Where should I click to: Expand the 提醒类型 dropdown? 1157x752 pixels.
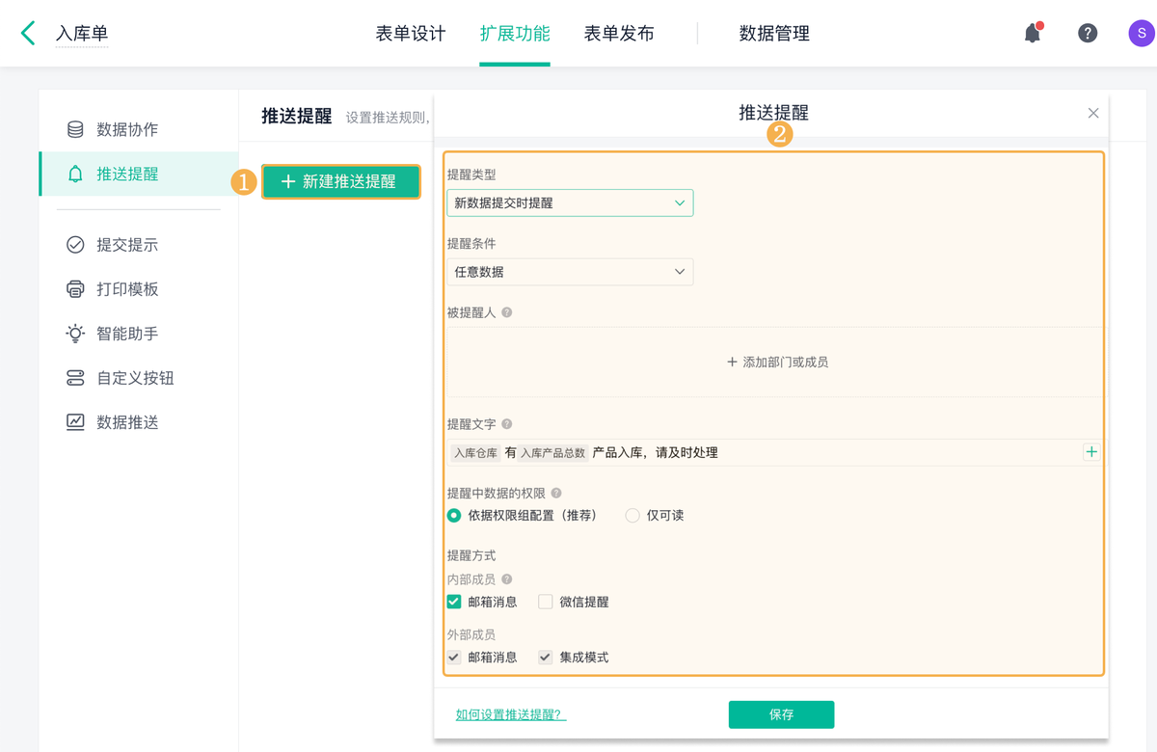click(x=570, y=203)
